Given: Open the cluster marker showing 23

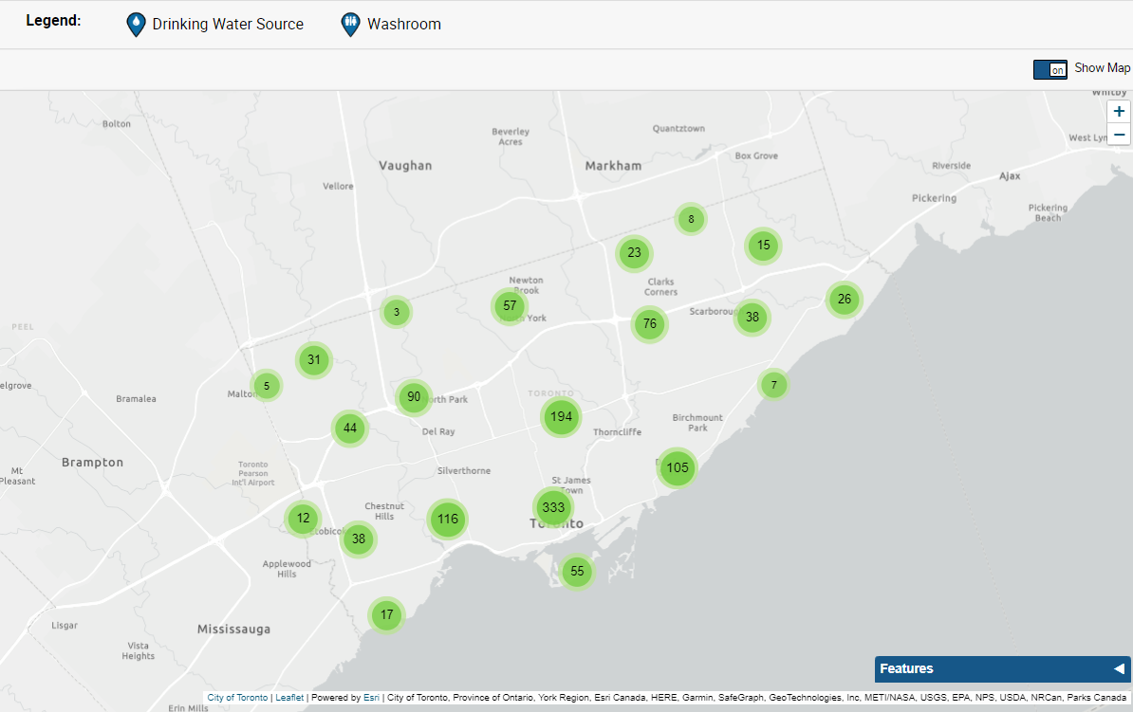Looking at the screenshot, I should coord(634,253).
